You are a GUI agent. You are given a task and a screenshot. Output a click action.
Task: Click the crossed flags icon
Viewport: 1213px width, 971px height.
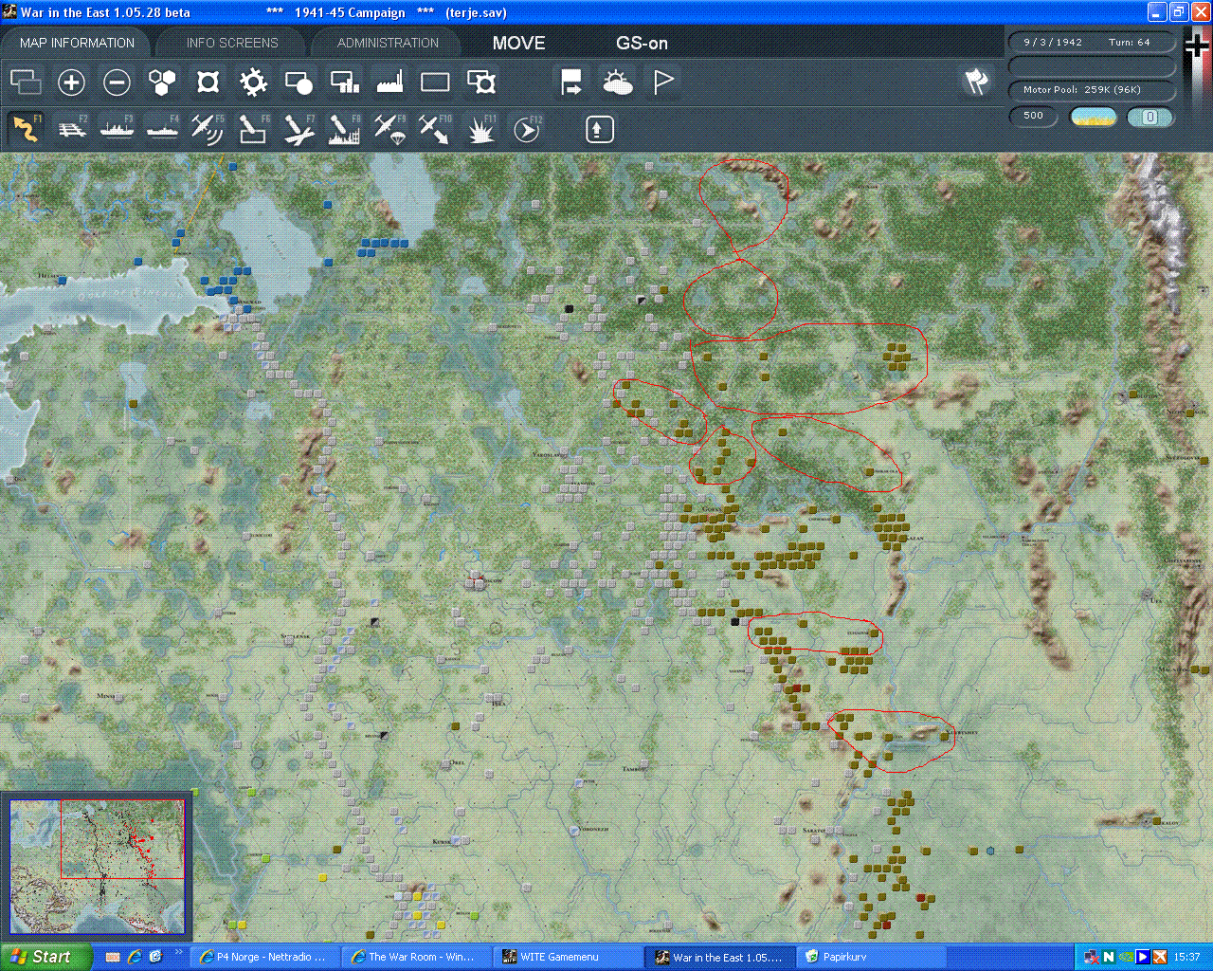coord(977,82)
